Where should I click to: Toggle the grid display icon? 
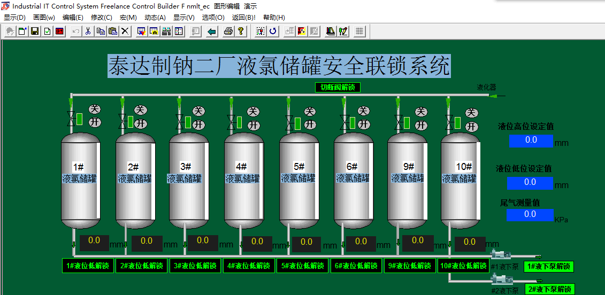359,32
